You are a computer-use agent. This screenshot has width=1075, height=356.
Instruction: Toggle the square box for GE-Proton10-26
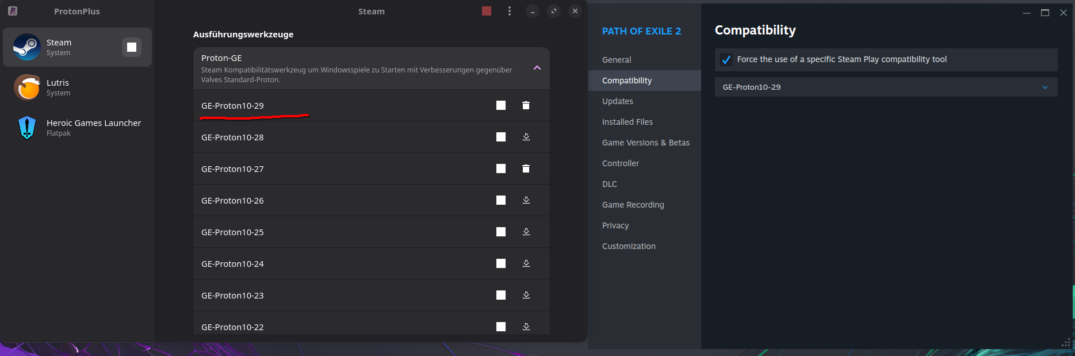coord(501,200)
